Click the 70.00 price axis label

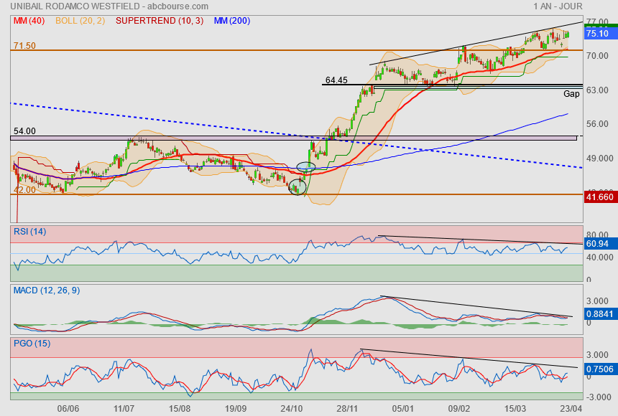click(597, 56)
